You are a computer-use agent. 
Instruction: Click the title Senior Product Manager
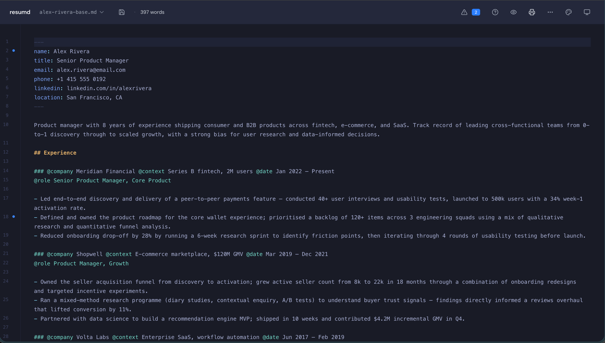tap(93, 61)
